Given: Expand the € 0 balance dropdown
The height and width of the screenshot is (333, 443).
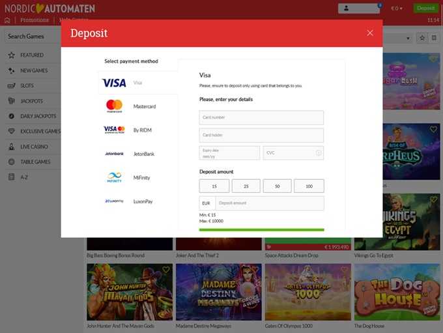Looking at the screenshot, I should (x=396, y=8).
